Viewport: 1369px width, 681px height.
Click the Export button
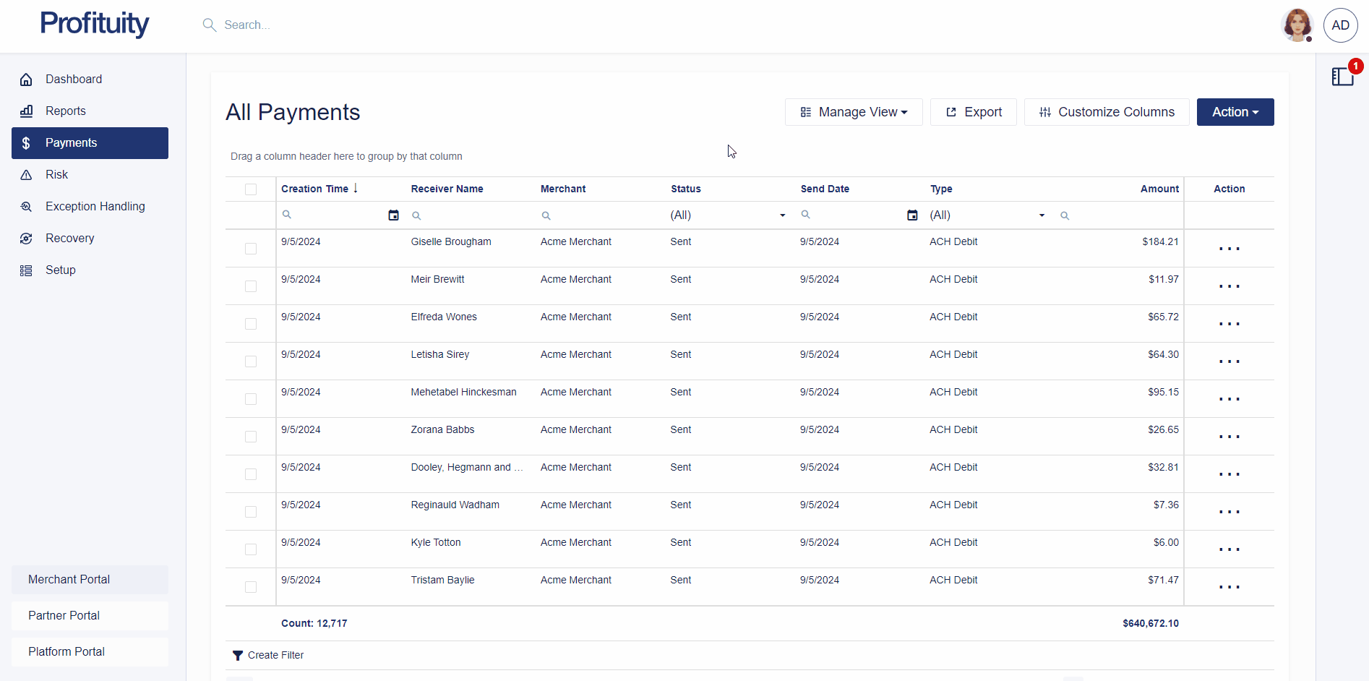coord(973,112)
